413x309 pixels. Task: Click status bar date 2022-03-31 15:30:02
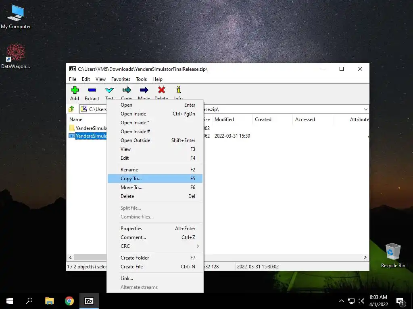point(258,267)
